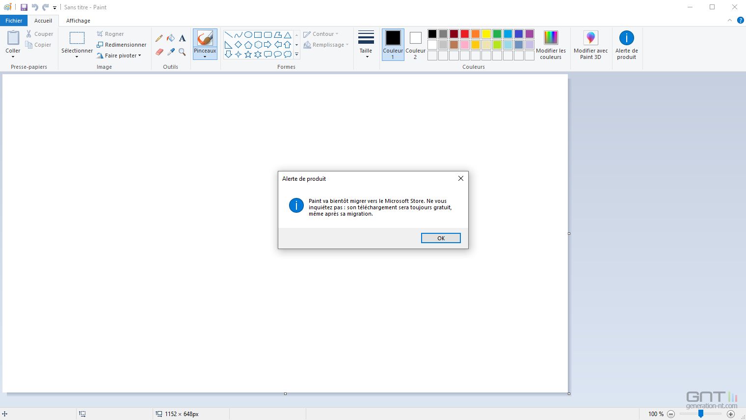Image resolution: width=746 pixels, height=420 pixels.
Task: Click the bottom-right canvas resize handle
Action: click(x=569, y=393)
